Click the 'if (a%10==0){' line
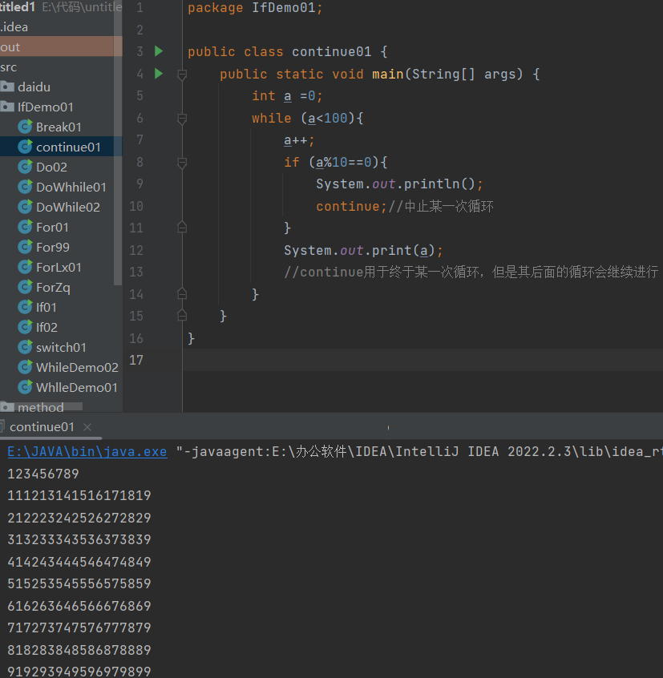 [336, 162]
